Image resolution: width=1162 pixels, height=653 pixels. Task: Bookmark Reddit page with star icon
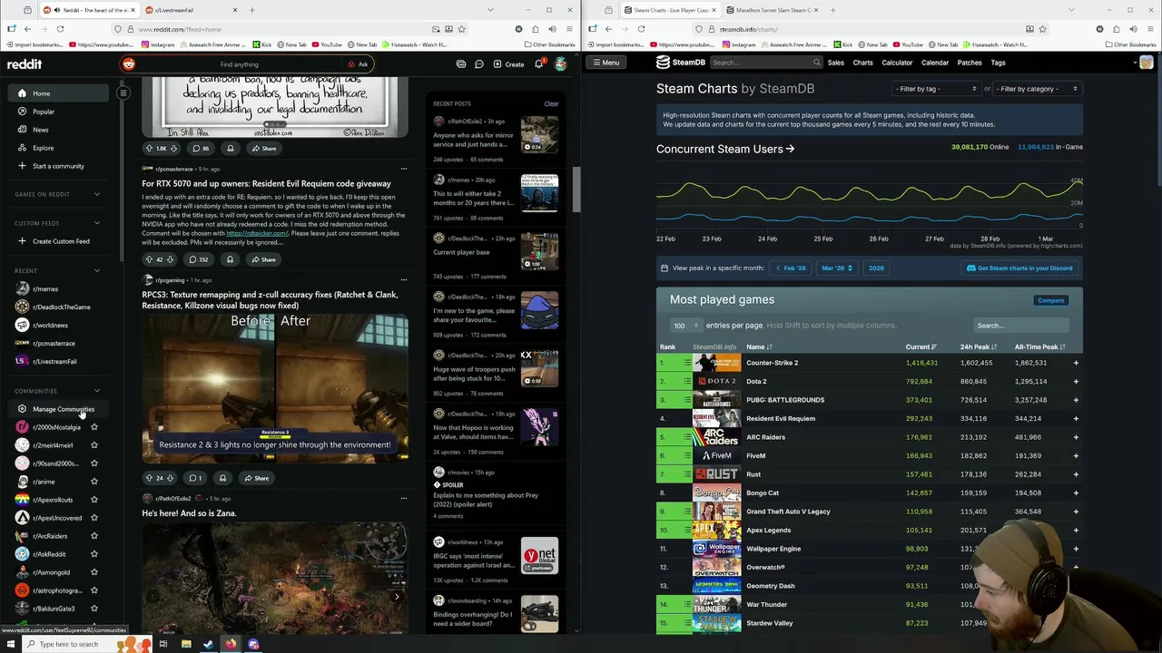coord(461,29)
